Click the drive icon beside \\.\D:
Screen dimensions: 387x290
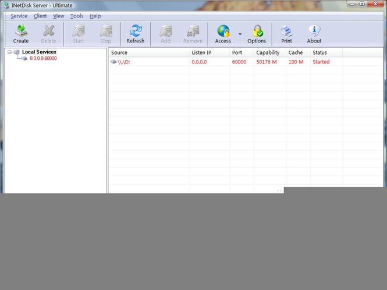pyautogui.click(x=113, y=62)
